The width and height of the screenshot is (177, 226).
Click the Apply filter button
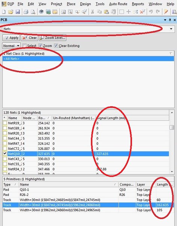tap(11, 38)
